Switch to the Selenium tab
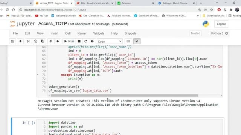Image resolution: width=241 pixels, height=135 pixels. point(135,3)
